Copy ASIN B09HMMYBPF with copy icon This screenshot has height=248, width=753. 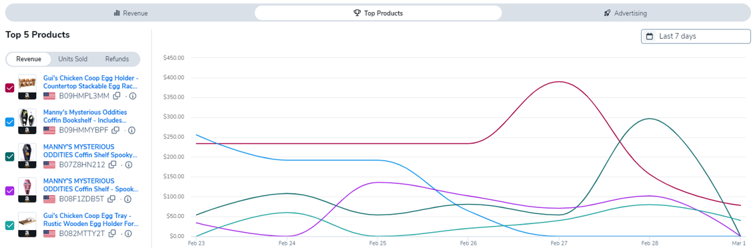click(115, 130)
